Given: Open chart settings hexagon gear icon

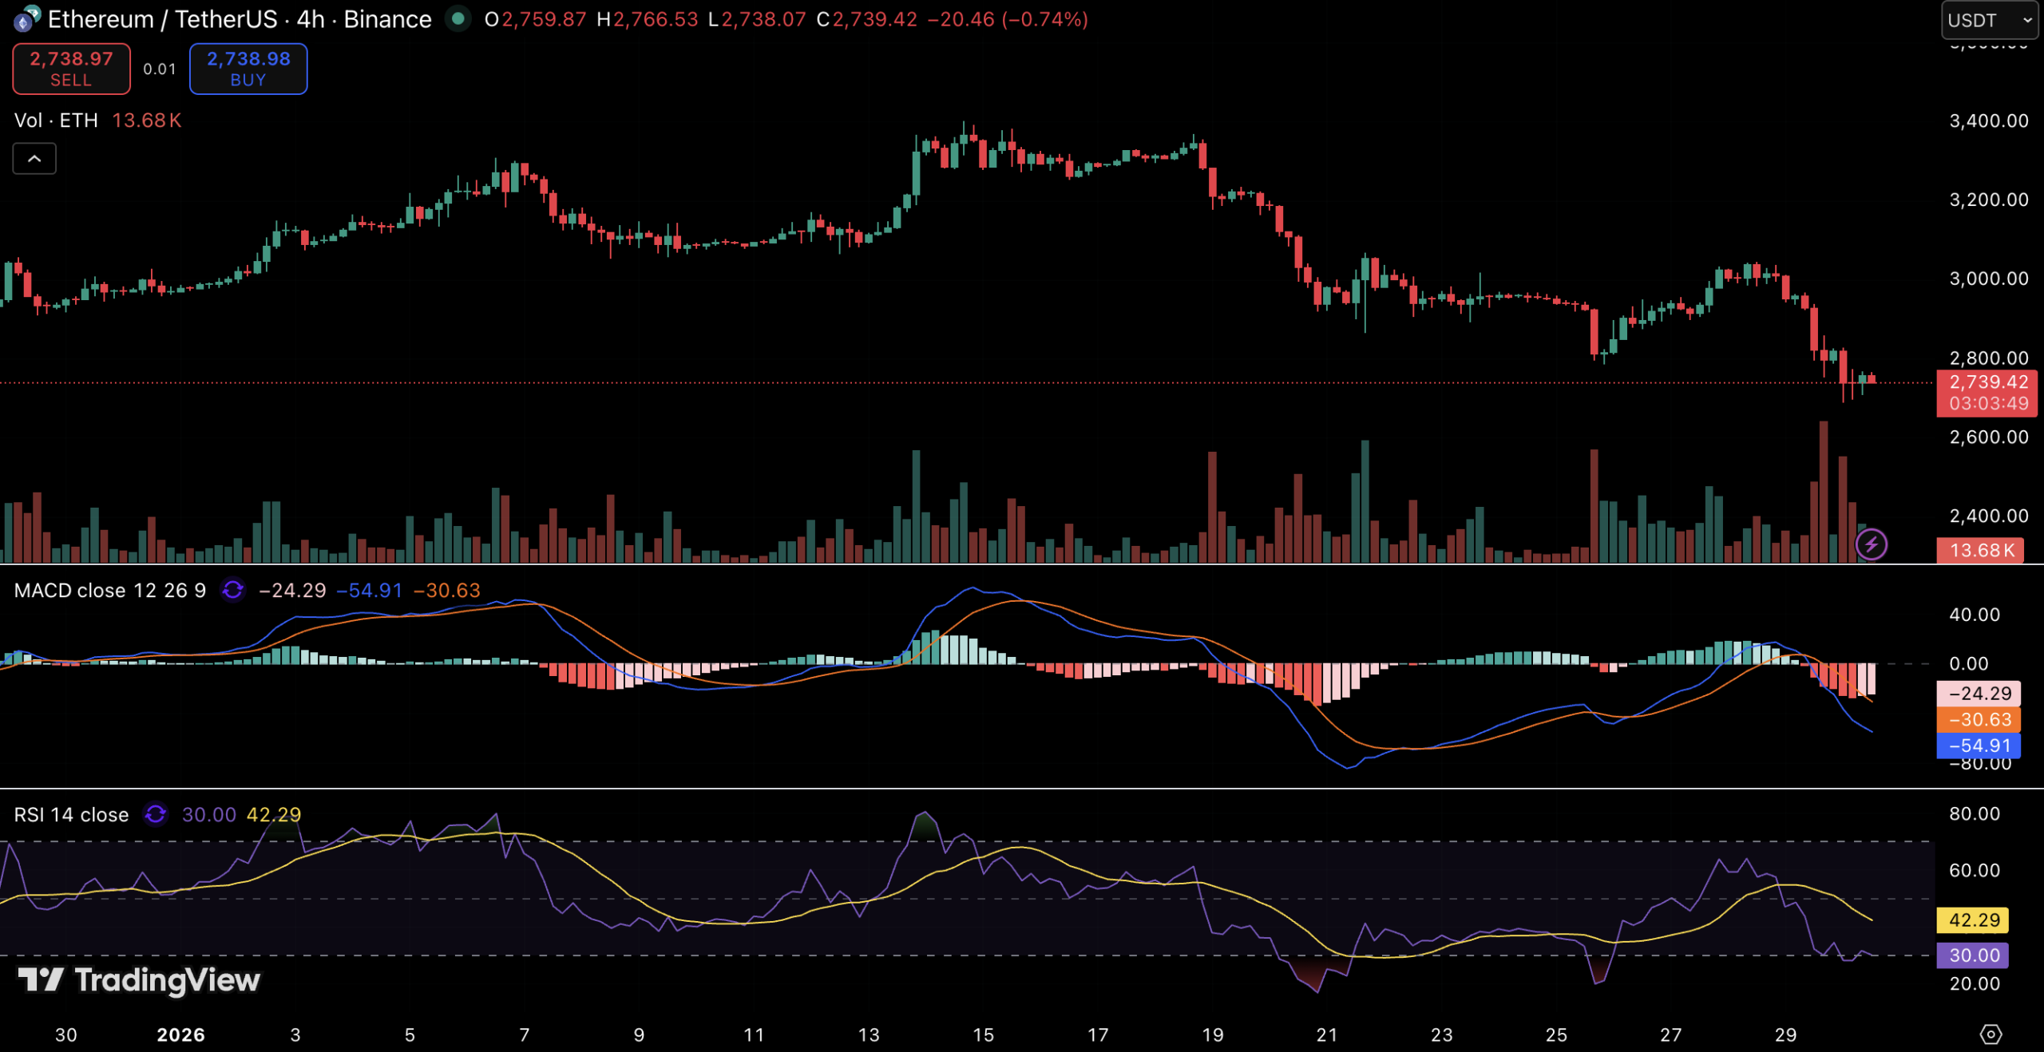Looking at the screenshot, I should pyautogui.click(x=1991, y=1034).
